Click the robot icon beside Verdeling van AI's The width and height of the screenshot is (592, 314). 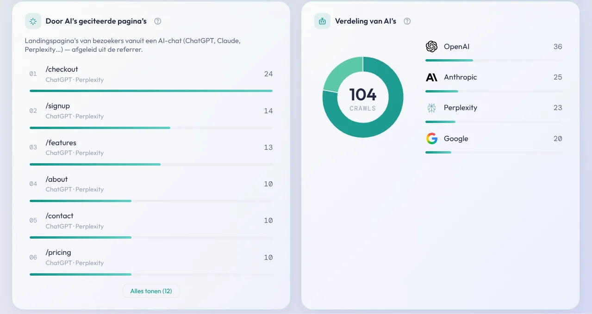(x=322, y=21)
